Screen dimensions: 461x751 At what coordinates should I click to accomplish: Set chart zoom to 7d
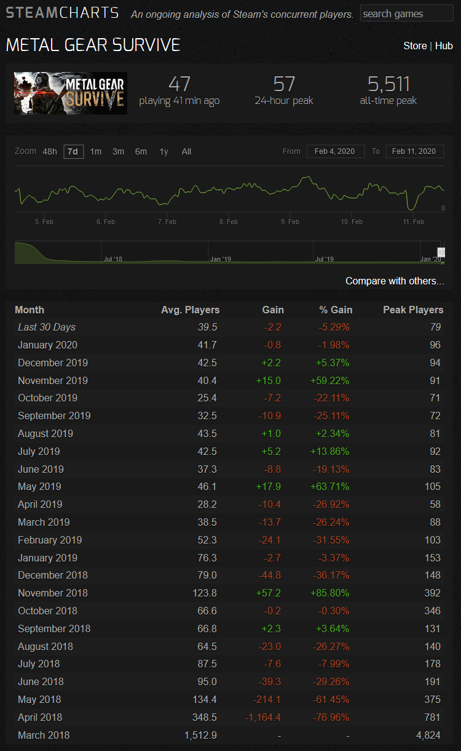click(x=73, y=151)
